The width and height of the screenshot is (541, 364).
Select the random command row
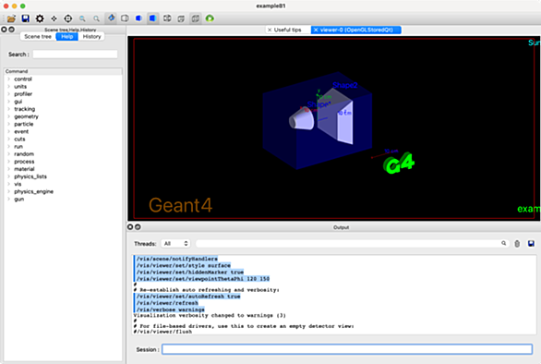pyautogui.click(x=63, y=154)
